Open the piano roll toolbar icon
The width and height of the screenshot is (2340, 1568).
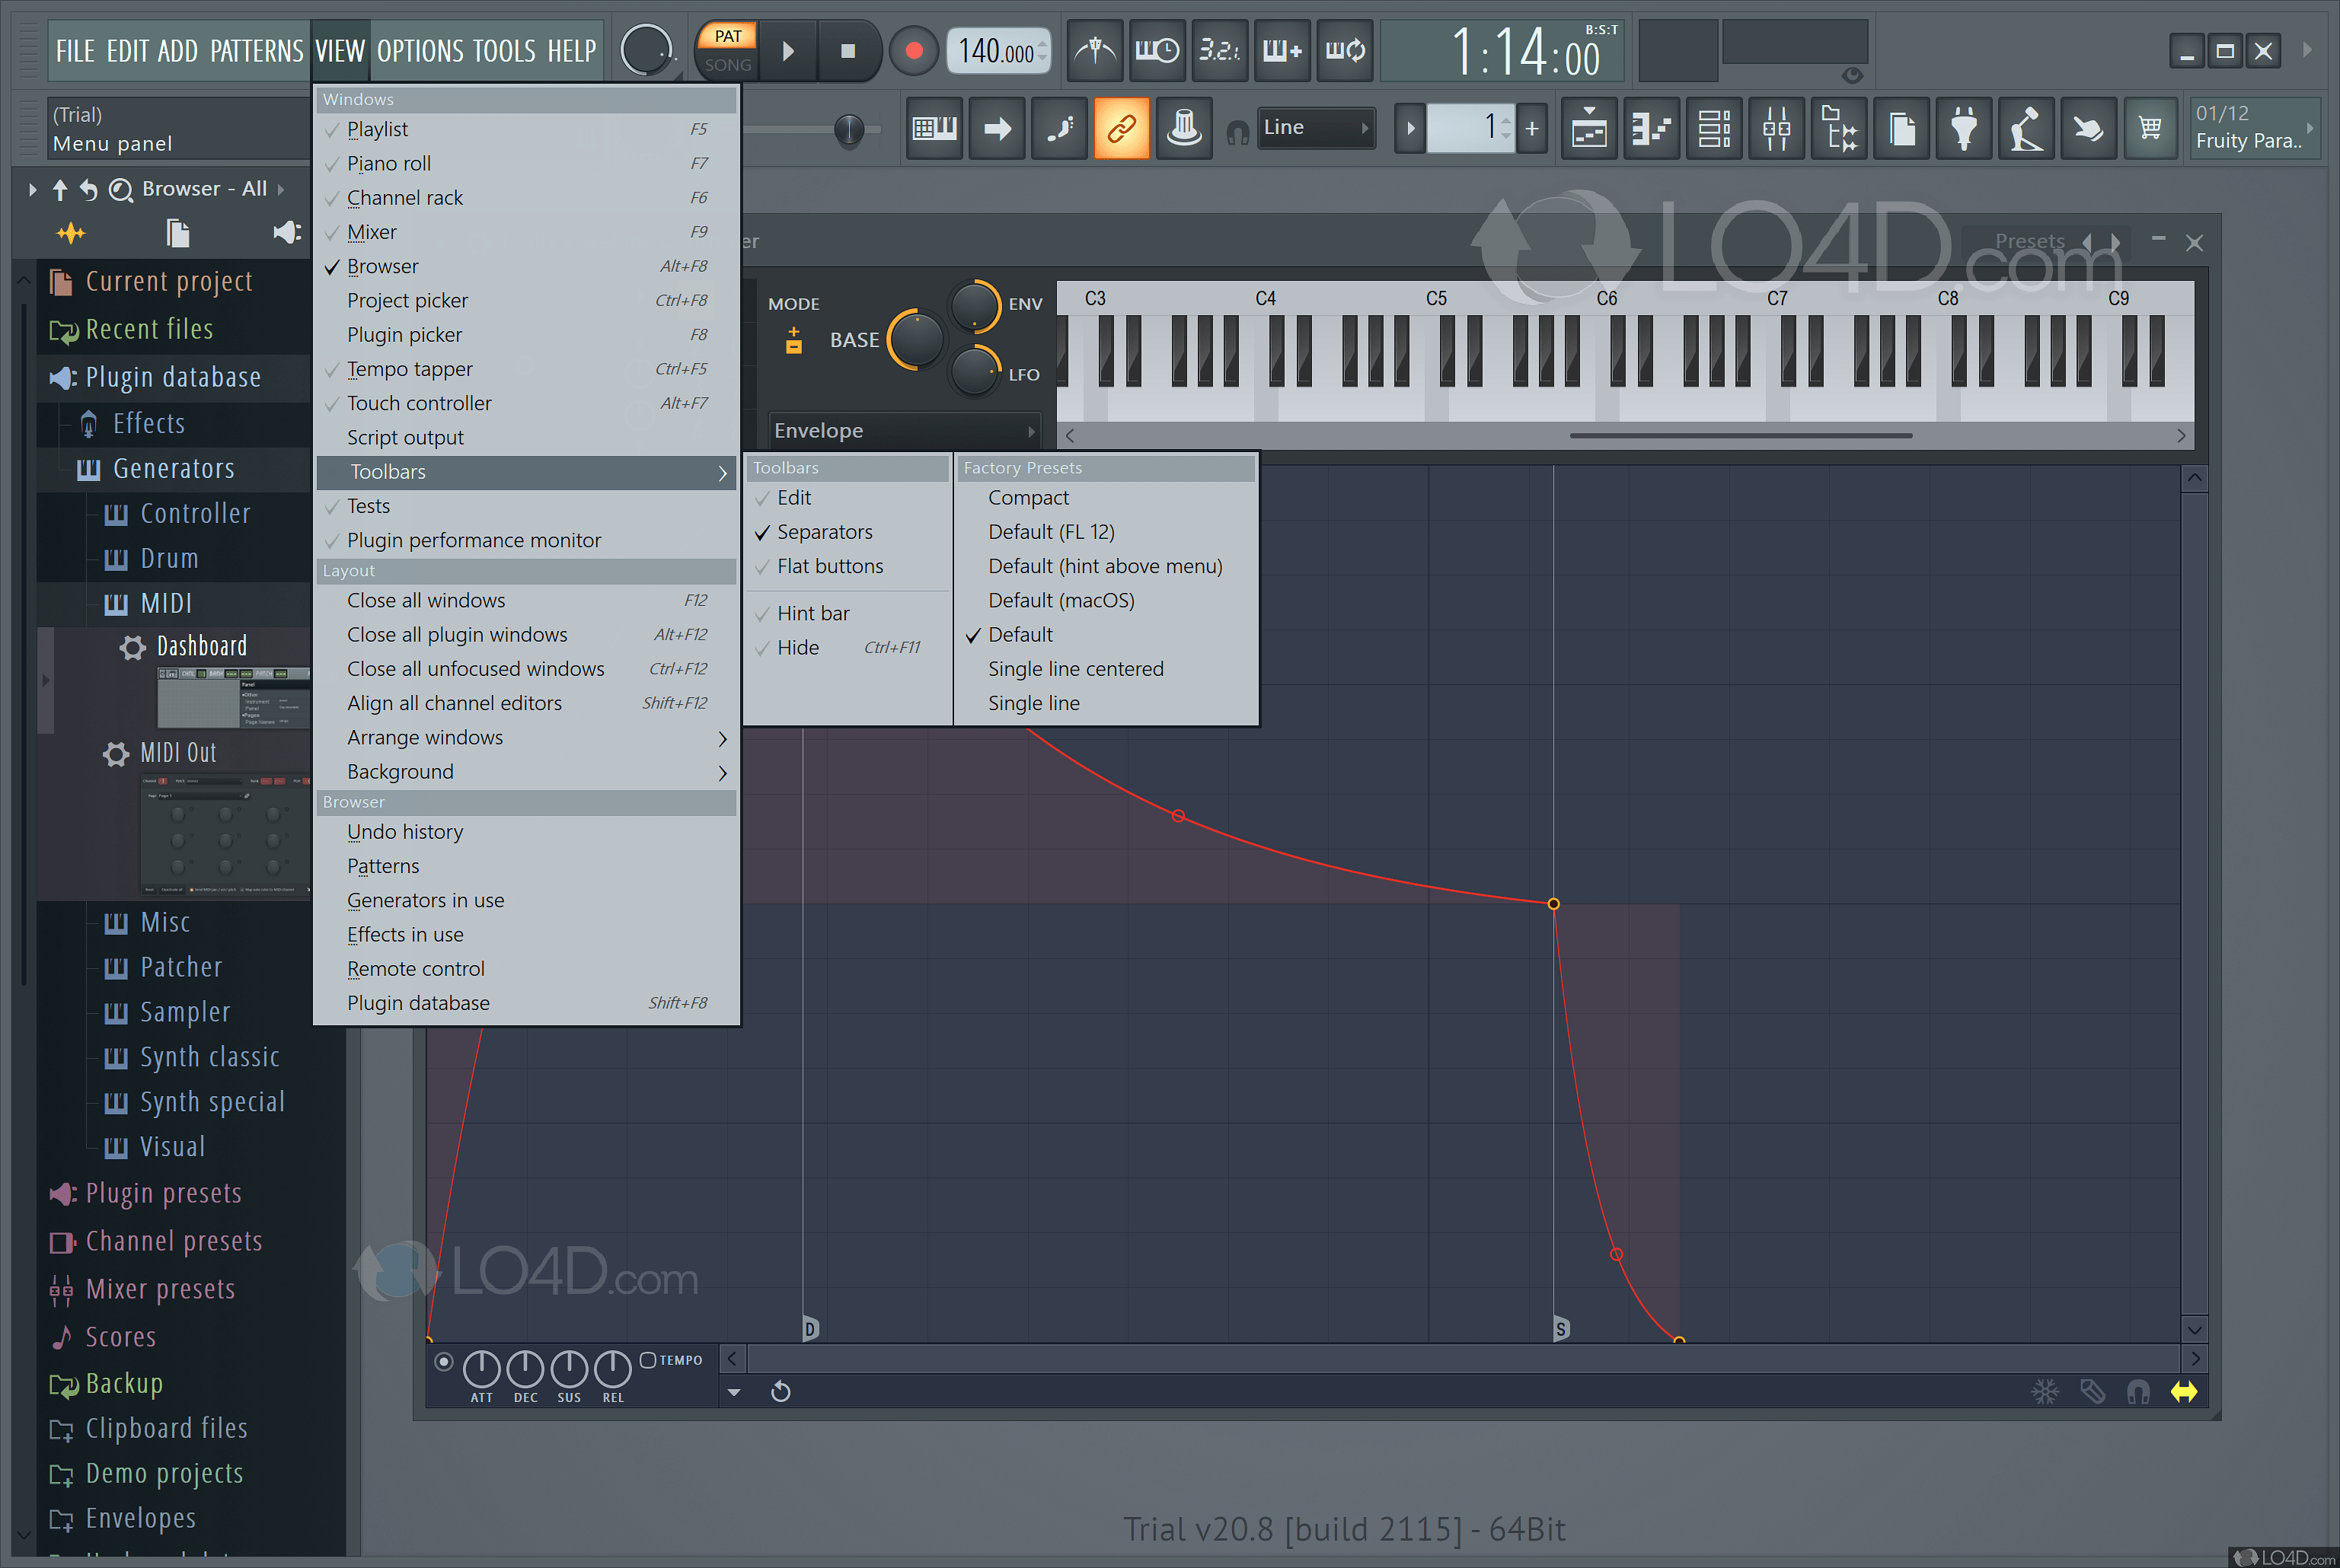[x=1652, y=128]
